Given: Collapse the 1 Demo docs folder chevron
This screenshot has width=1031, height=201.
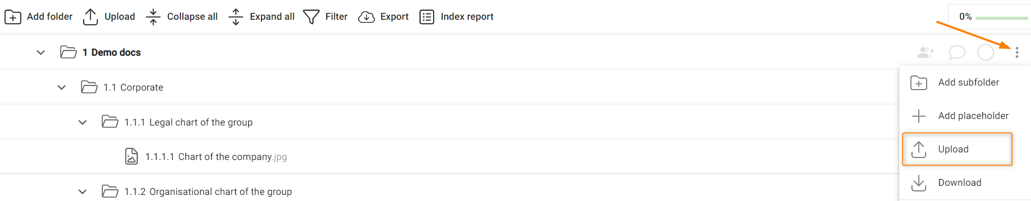Looking at the screenshot, I should pos(41,52).
